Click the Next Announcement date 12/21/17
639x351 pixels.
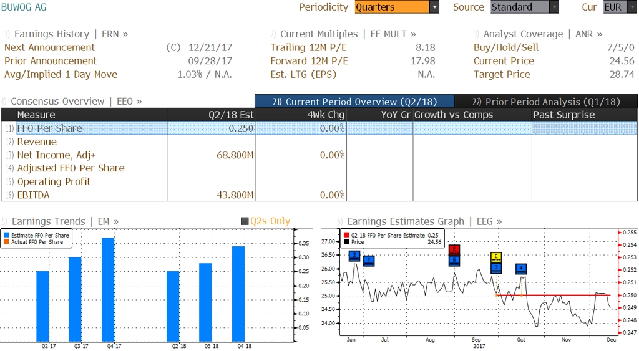(210, 47)
